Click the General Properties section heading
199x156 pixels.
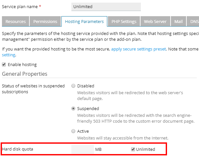pos(25,74)
